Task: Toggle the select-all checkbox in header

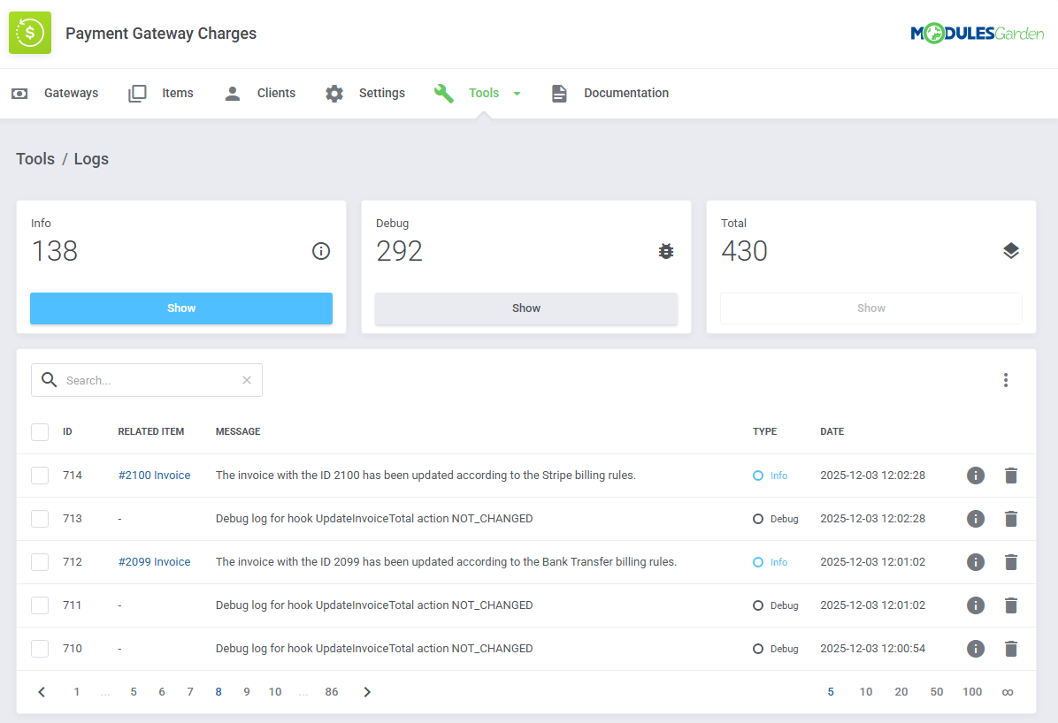Action: tap(40, 432)
